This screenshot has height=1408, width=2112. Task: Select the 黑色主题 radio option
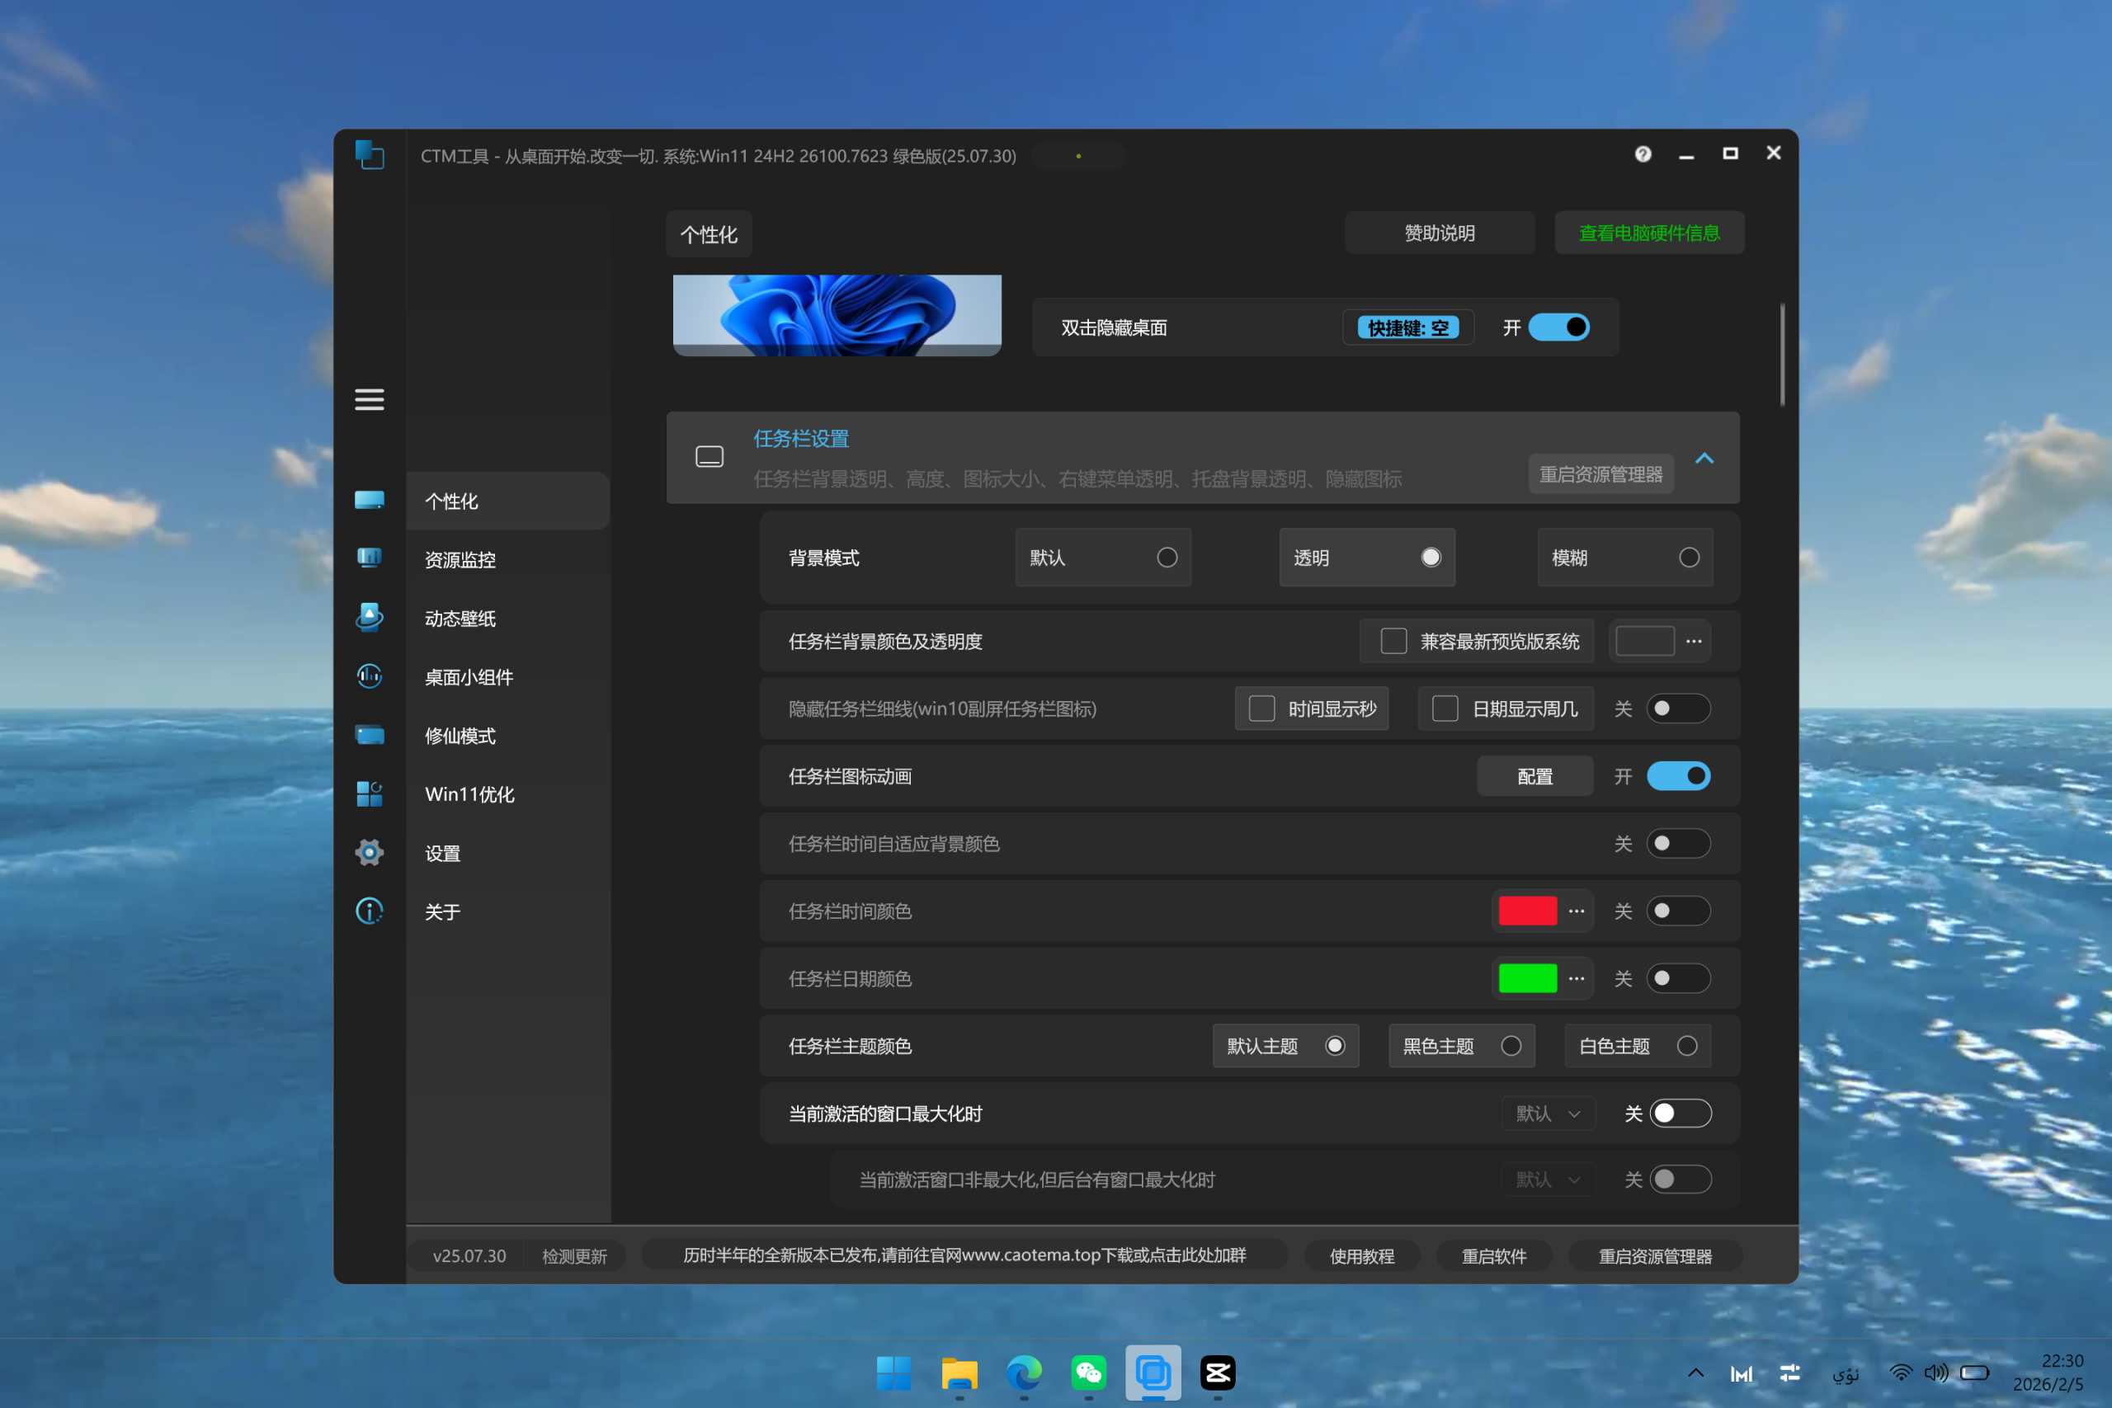pos(1511,1046)
